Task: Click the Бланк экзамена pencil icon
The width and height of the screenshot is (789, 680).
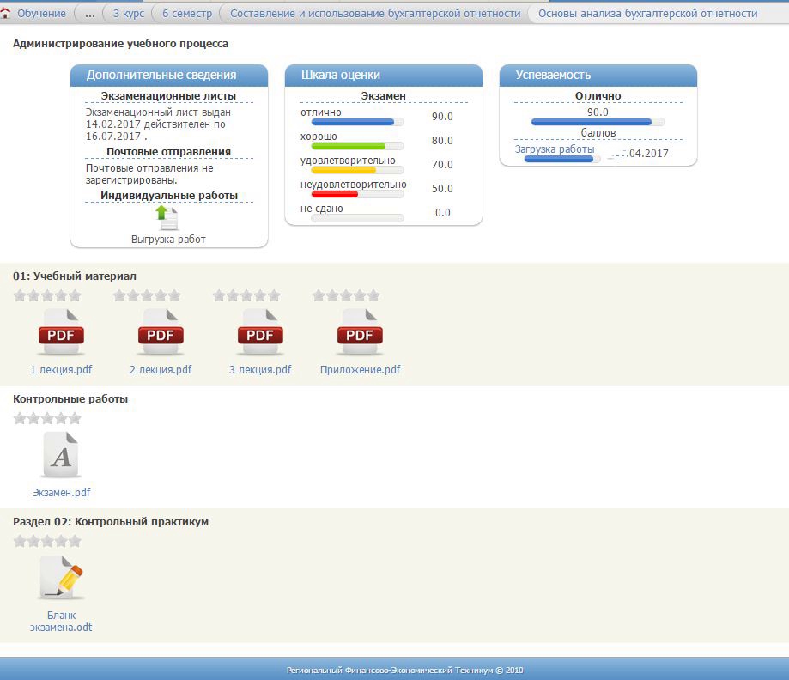Action: tap(61, 578)
